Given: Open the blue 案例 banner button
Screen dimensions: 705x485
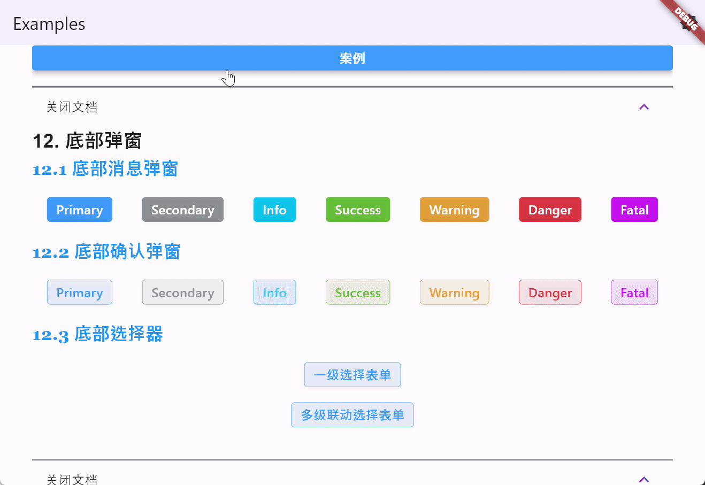Looking at the screenshot, I should tap(352, 58).
